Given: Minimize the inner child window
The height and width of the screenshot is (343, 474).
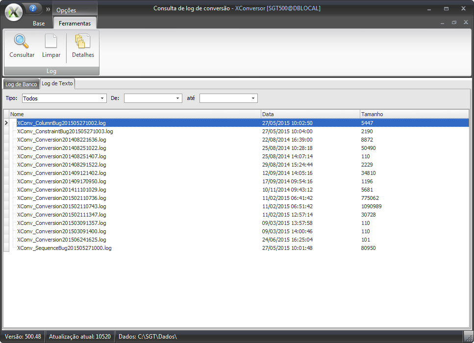Looking at the screenshot, I should pos(442,23).
